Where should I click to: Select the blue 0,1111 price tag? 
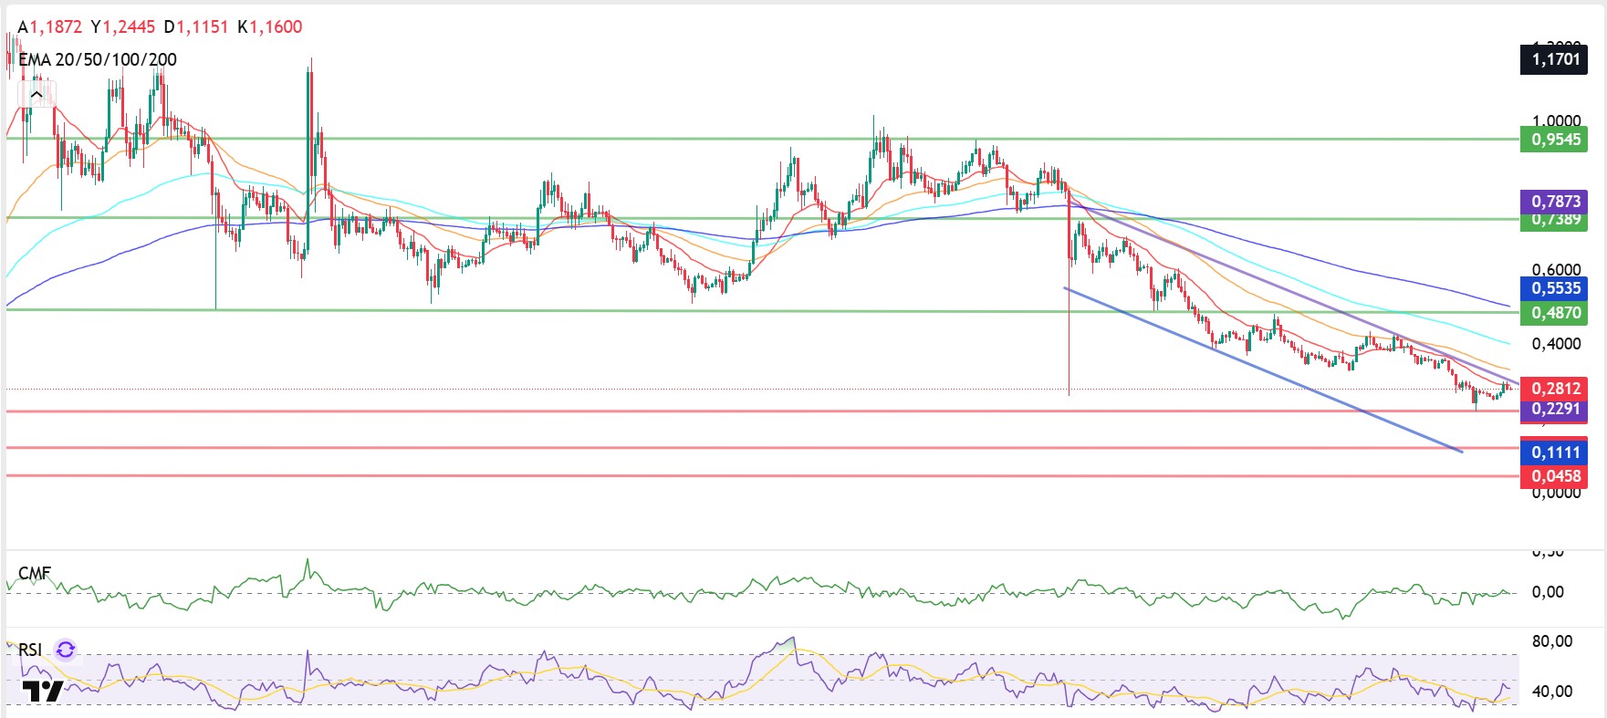point(1555,453)
